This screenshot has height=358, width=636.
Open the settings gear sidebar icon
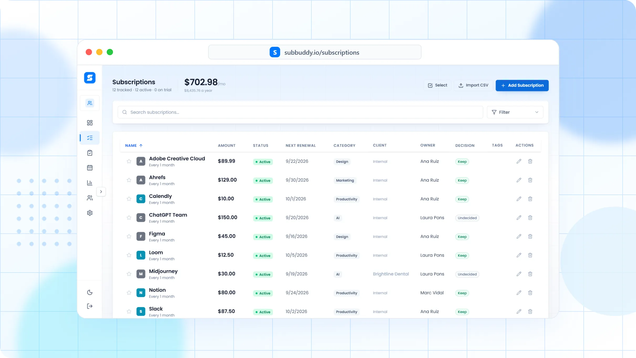(90, 213)
